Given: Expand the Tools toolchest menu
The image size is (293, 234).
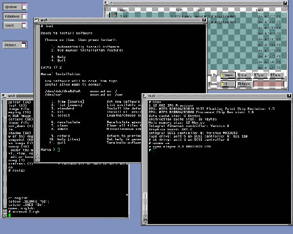Looking at the screenshot, I should [15, 25].
